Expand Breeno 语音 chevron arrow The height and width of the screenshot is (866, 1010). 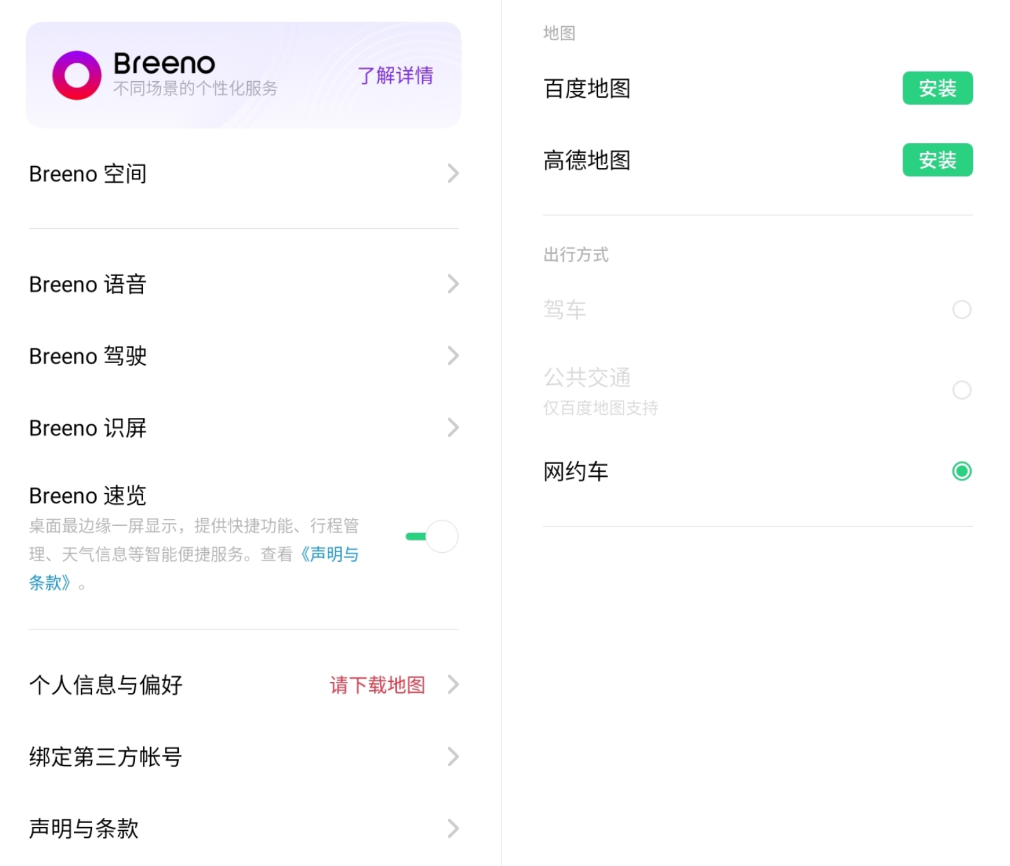pyautogui.click(x=453, y=284)
